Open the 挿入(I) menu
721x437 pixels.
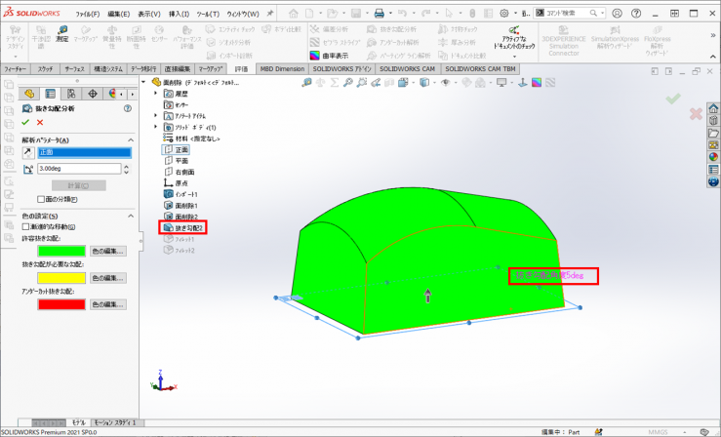(x=180, y=15)
